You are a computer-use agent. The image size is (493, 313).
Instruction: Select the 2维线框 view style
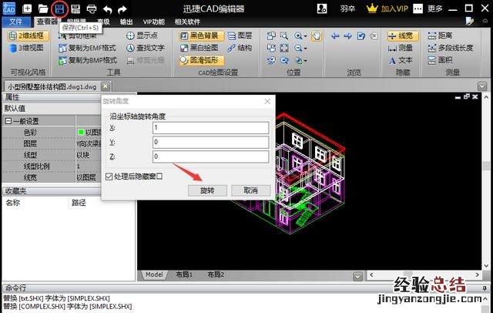(x=28, y=36)
